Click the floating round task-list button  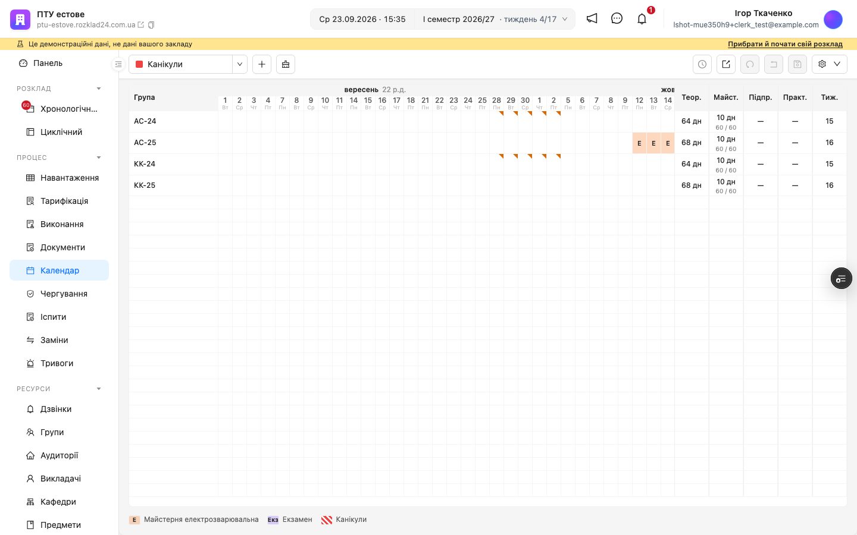point(842,278)
